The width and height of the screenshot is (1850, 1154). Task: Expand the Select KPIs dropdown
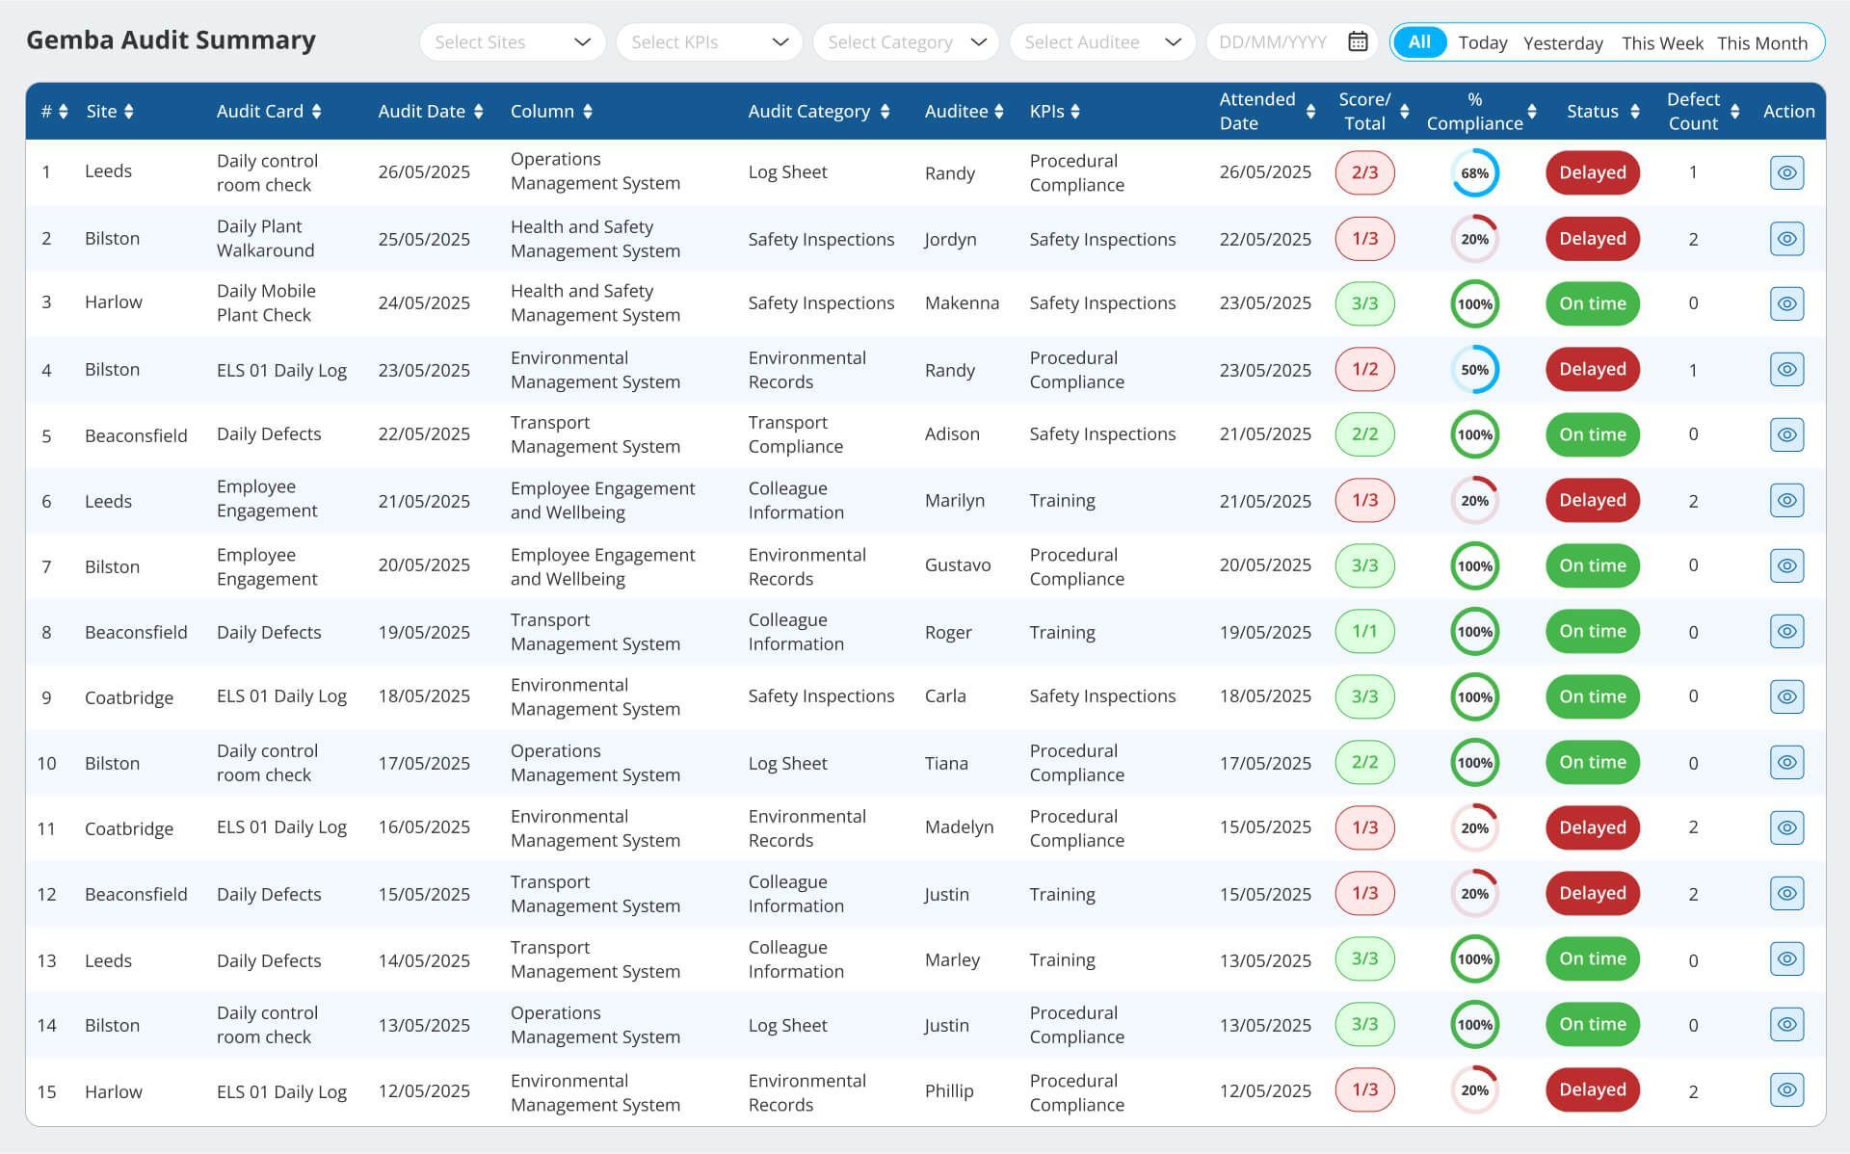708,41
